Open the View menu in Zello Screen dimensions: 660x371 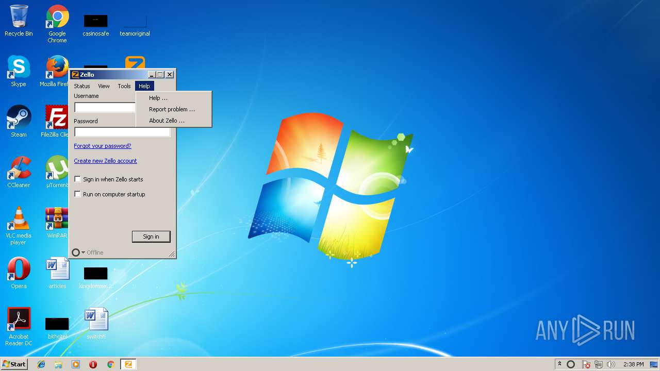pyautogui.click(x=104, y=86)
